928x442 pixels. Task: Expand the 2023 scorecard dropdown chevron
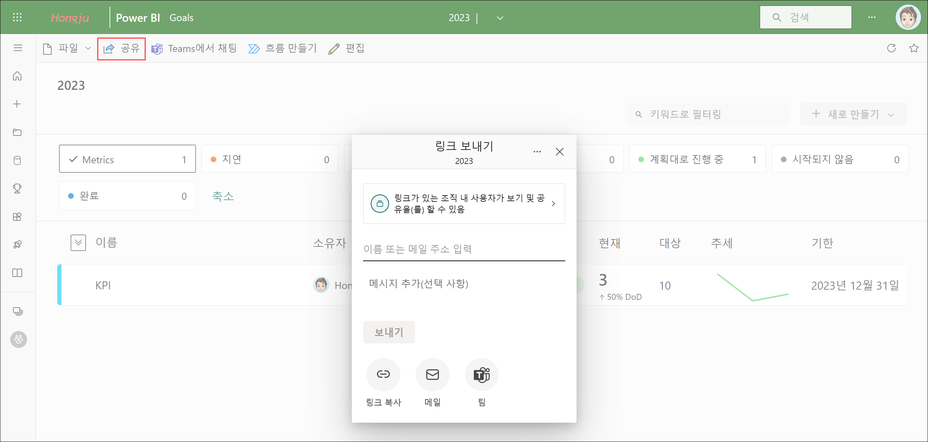click(500, 18)
